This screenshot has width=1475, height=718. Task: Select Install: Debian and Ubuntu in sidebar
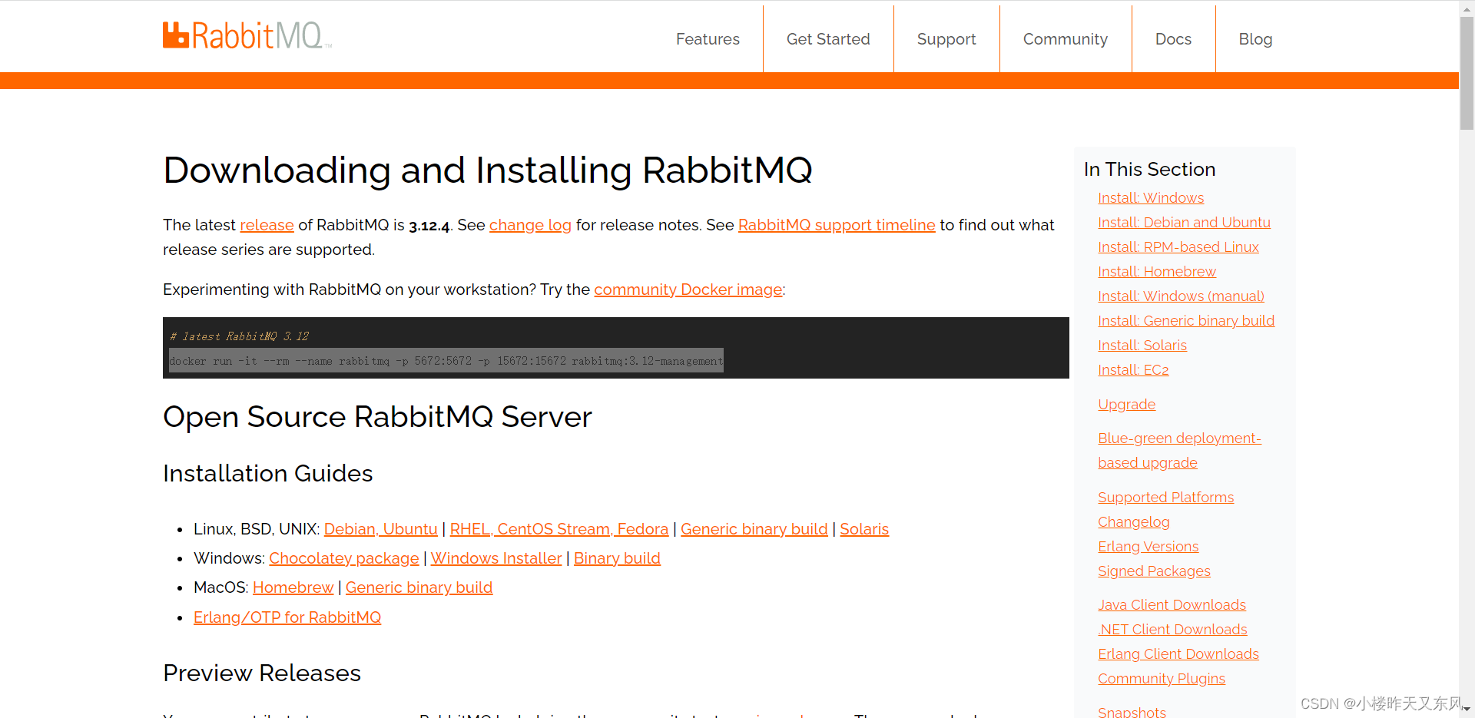coord(1184,222)
